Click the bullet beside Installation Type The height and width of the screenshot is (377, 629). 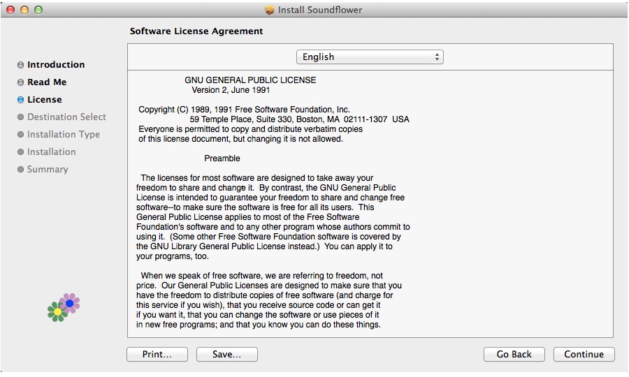[21, 135]
